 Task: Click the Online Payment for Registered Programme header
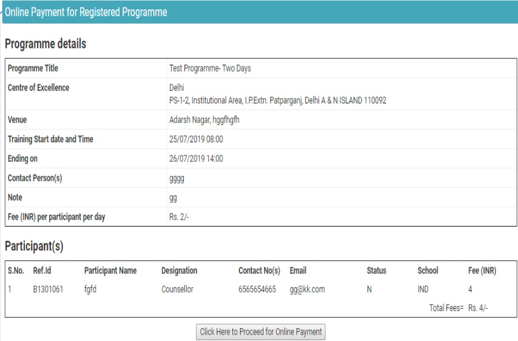pyautogui.click(x=86, y=12)
